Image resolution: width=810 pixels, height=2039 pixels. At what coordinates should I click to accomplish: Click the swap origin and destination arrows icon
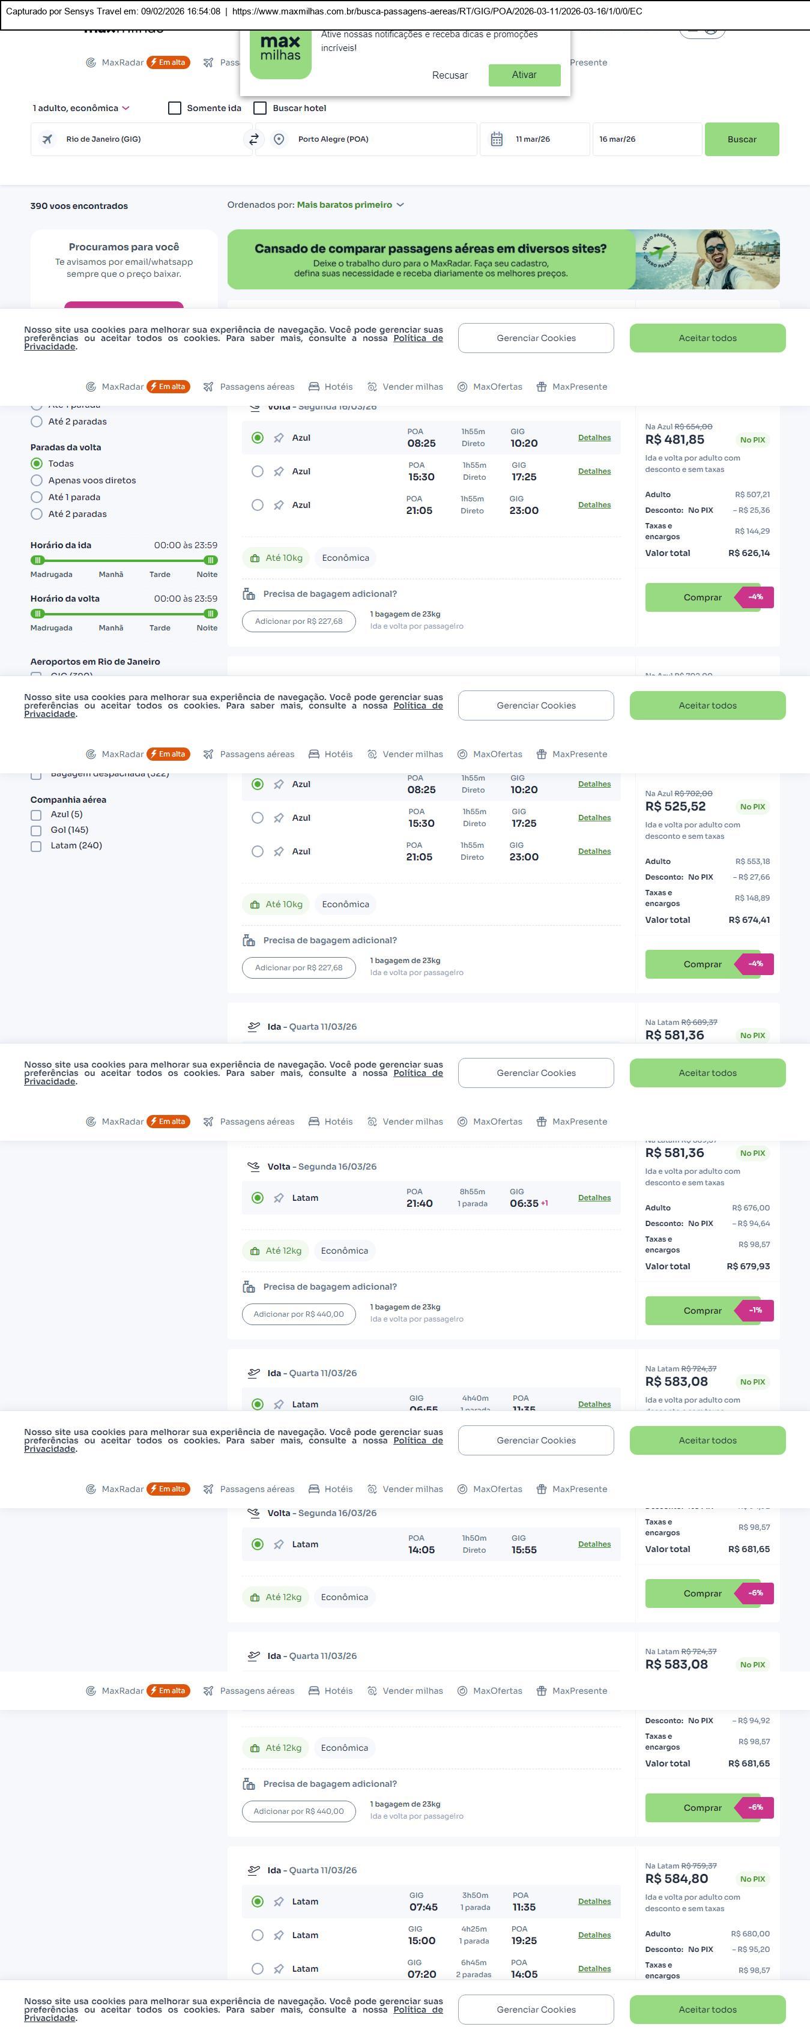(254, 139)
